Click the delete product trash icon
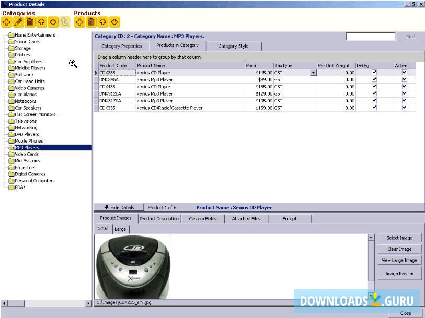This screenshot has width=425, height=318. (x=91, y=22)
